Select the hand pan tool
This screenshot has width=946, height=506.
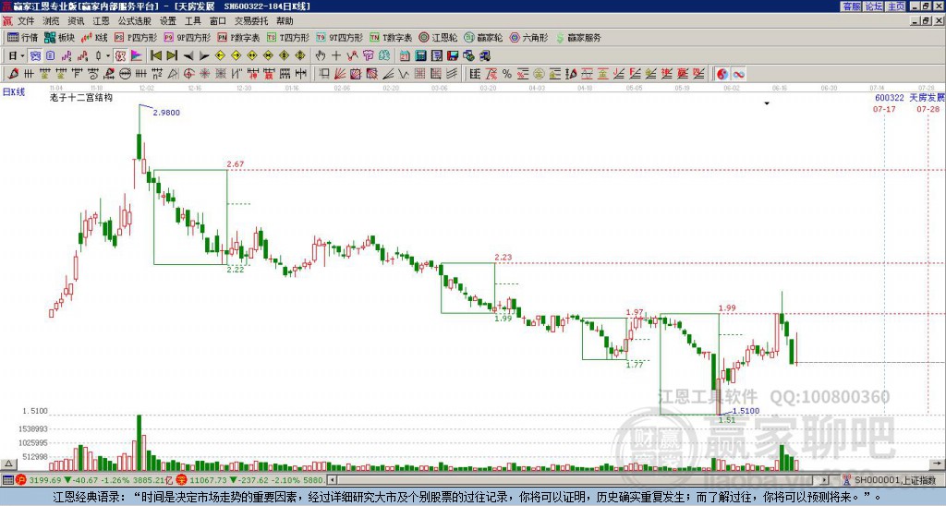coord(321,56)
